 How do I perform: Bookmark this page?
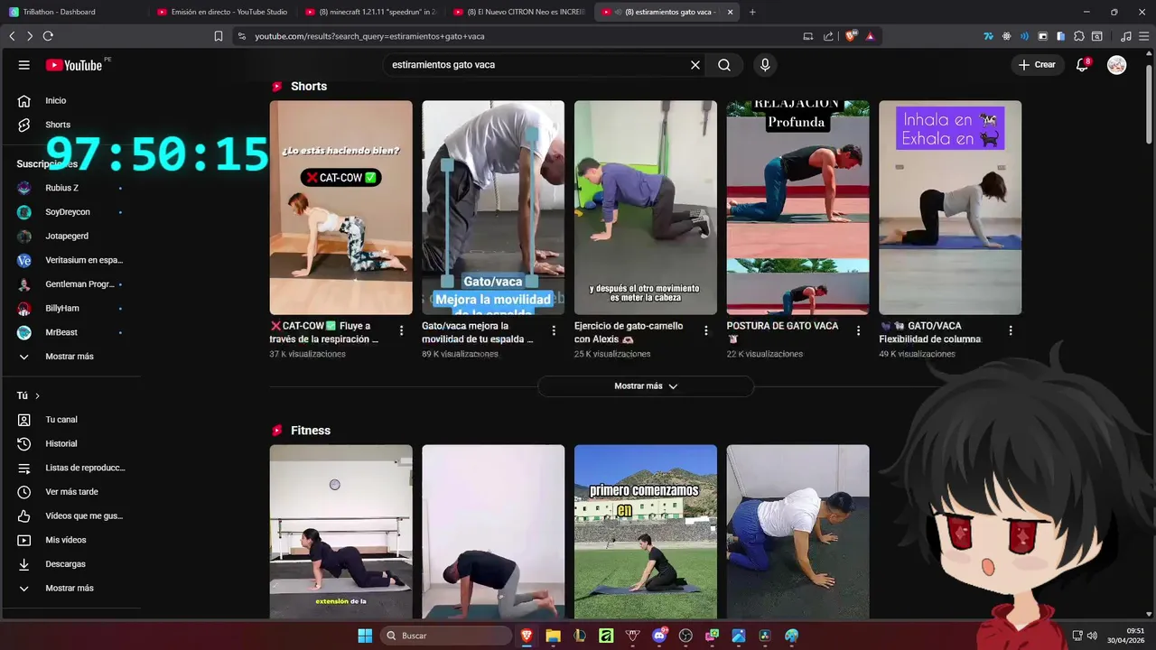click(x=219, y=36)
